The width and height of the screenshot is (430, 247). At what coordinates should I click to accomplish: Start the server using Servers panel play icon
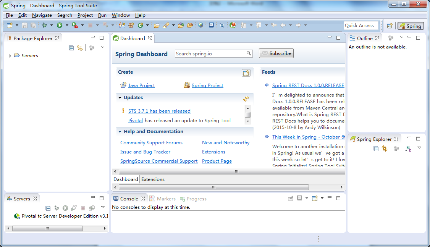[x=65, y=208]
